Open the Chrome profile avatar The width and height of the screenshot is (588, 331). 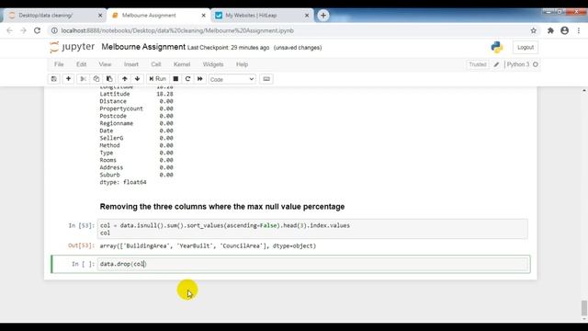coord(564,30)
